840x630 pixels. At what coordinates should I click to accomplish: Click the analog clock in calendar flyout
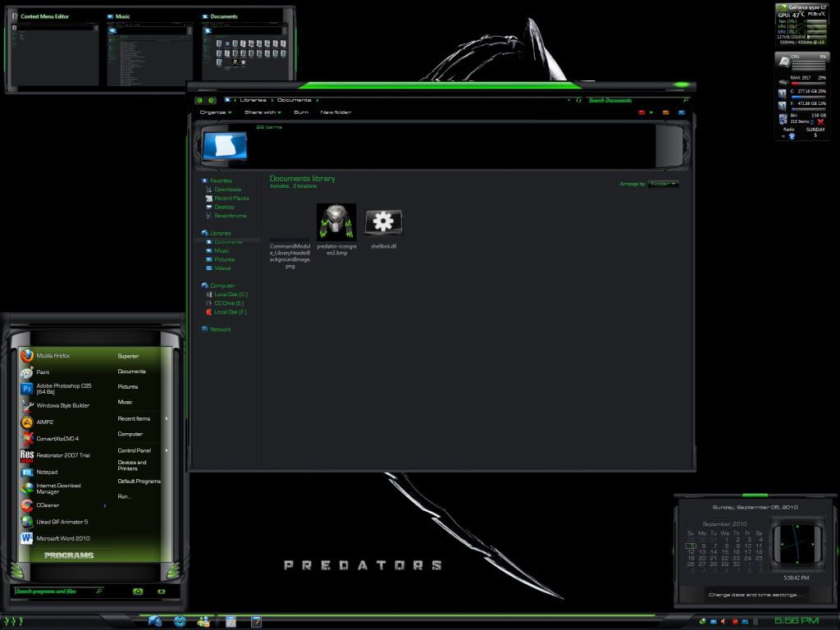coord(797,545)
